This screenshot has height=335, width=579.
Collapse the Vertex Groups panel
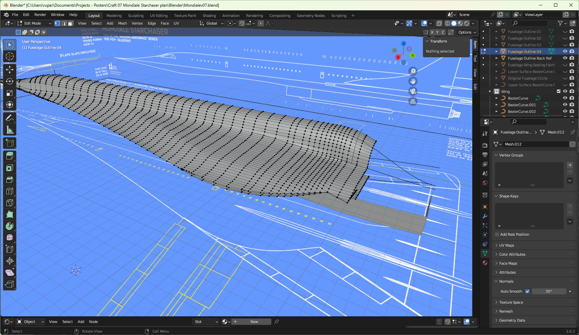pos(496,155)
